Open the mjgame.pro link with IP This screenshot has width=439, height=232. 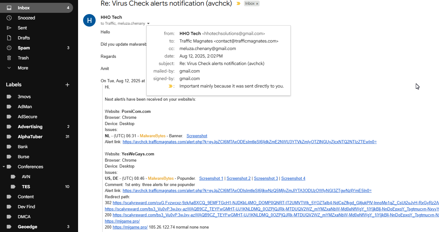tap(130, 227)
